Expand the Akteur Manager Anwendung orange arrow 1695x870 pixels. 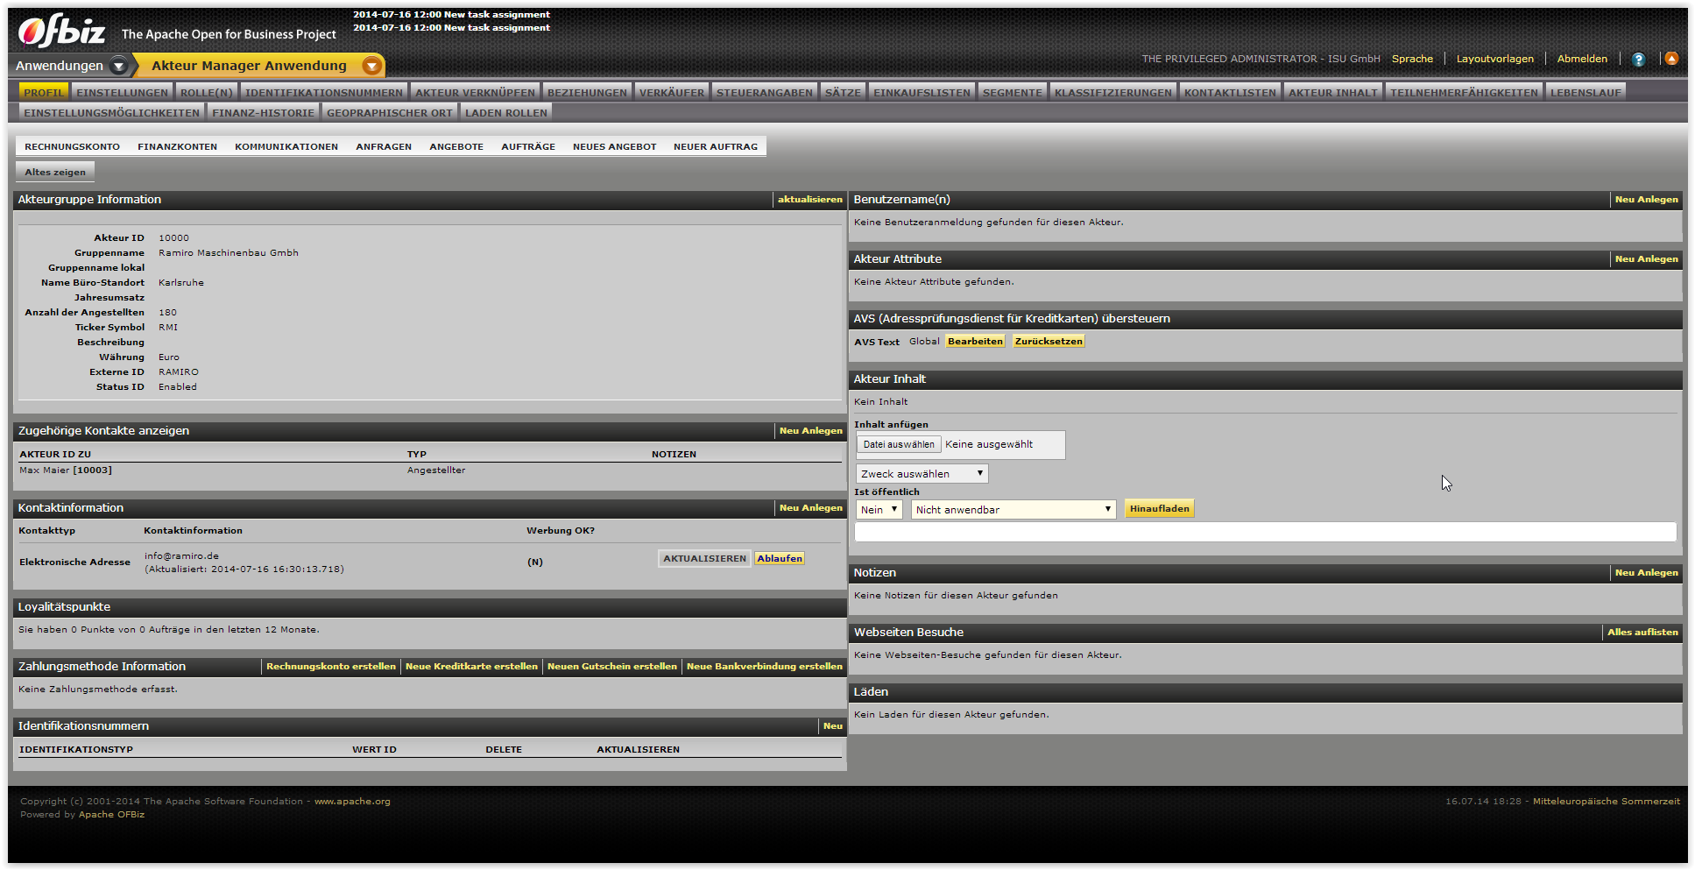[372, 66]
